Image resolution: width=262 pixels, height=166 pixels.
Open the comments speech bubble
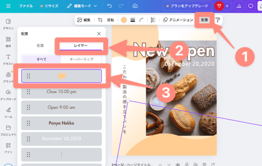[x=251, y=6]
